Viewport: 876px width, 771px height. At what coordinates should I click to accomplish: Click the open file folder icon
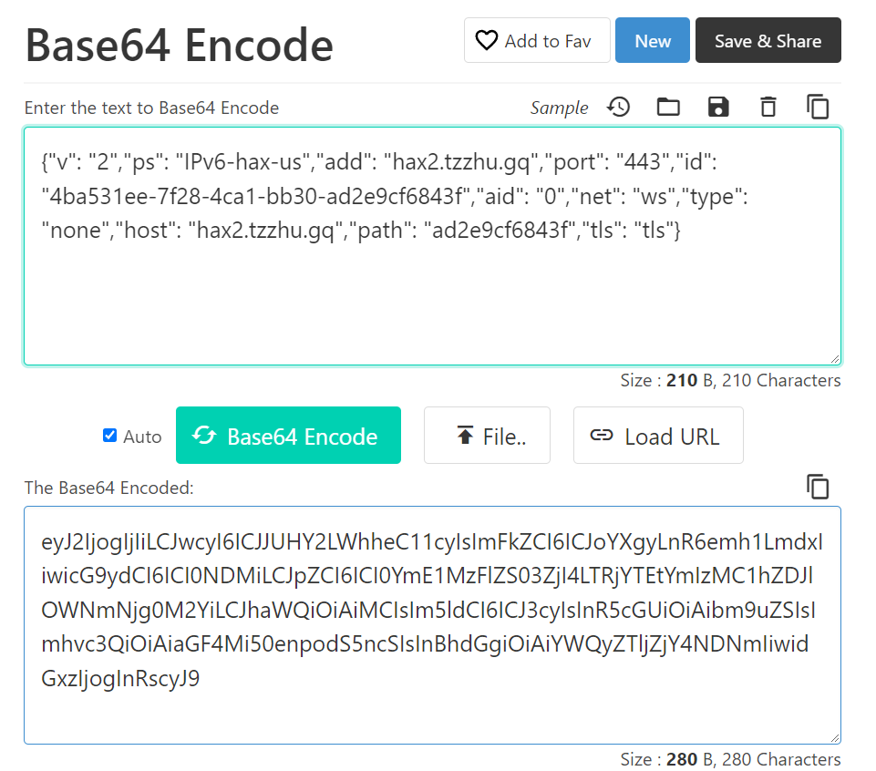[x=669, y=108]
